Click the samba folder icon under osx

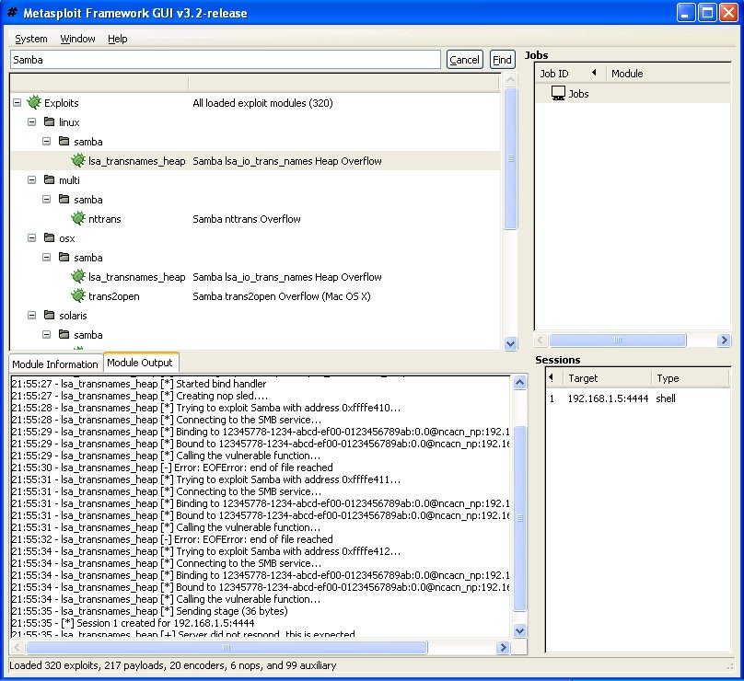(64, 257)
